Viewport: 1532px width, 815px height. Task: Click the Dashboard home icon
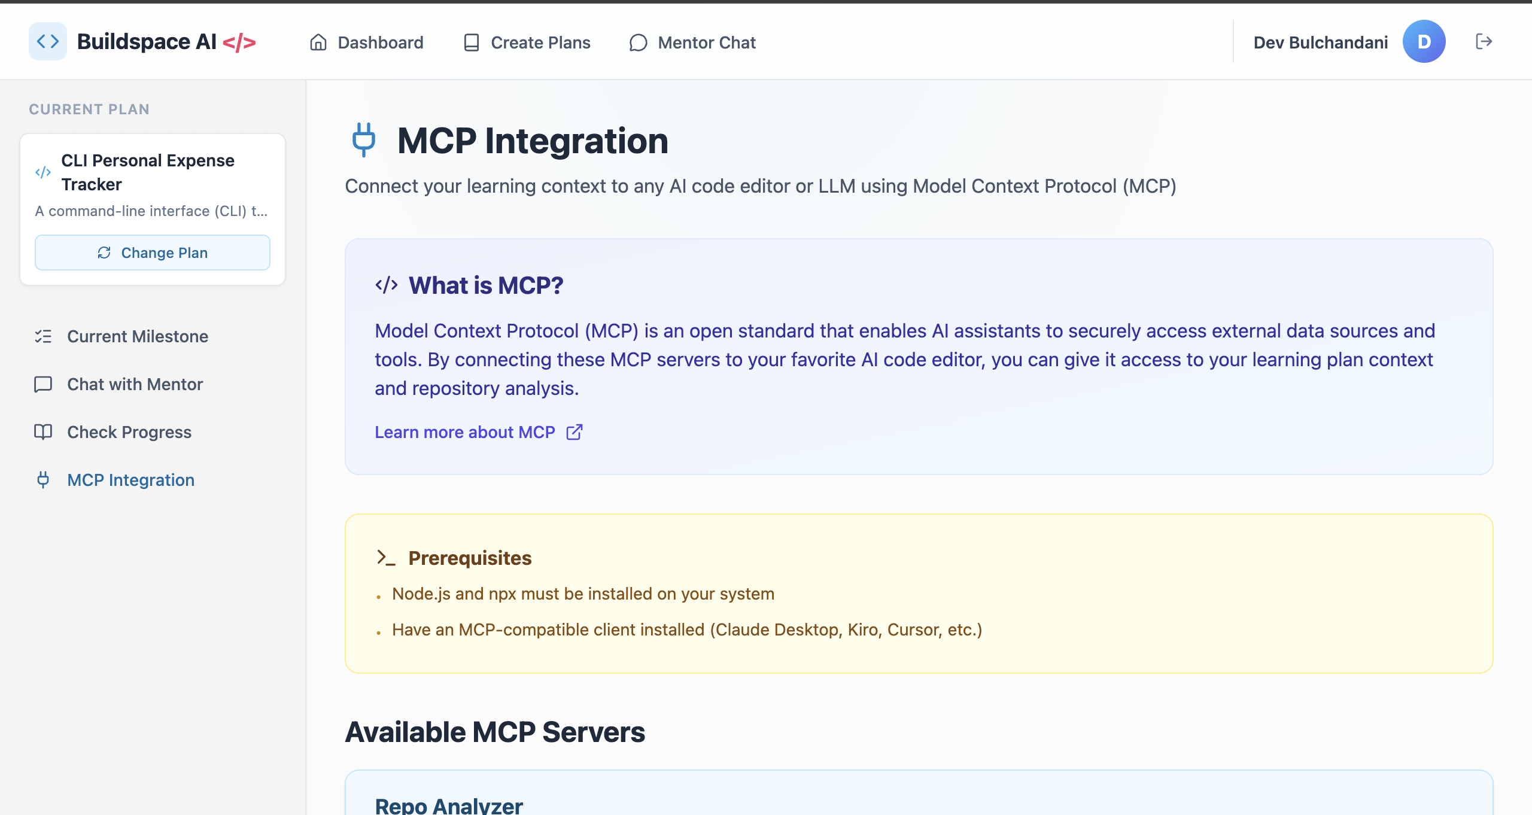tap(318, 42)
